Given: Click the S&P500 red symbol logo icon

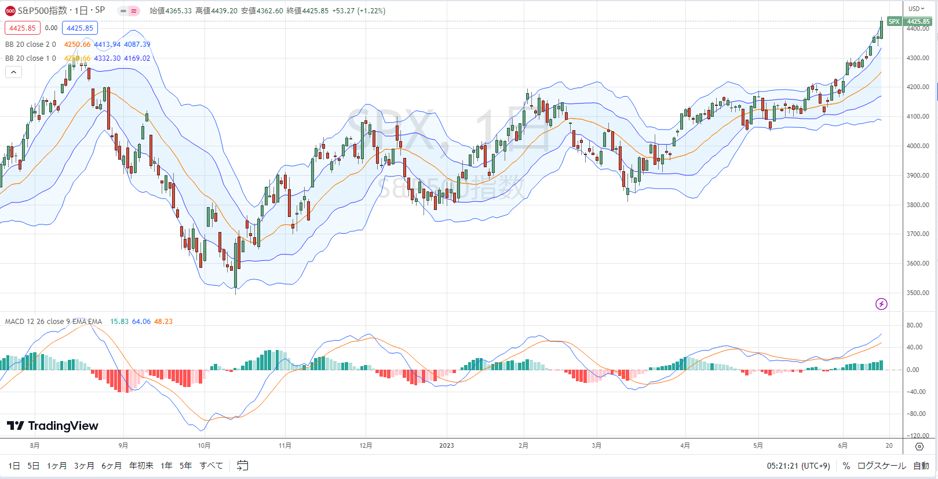Looking at the screenshot, I should pos(10,11).
